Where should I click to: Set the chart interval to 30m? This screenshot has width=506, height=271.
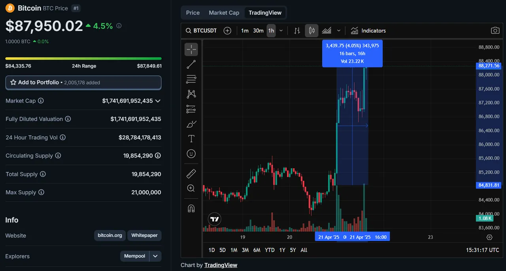pyautogui.click(x=258, y=30)
